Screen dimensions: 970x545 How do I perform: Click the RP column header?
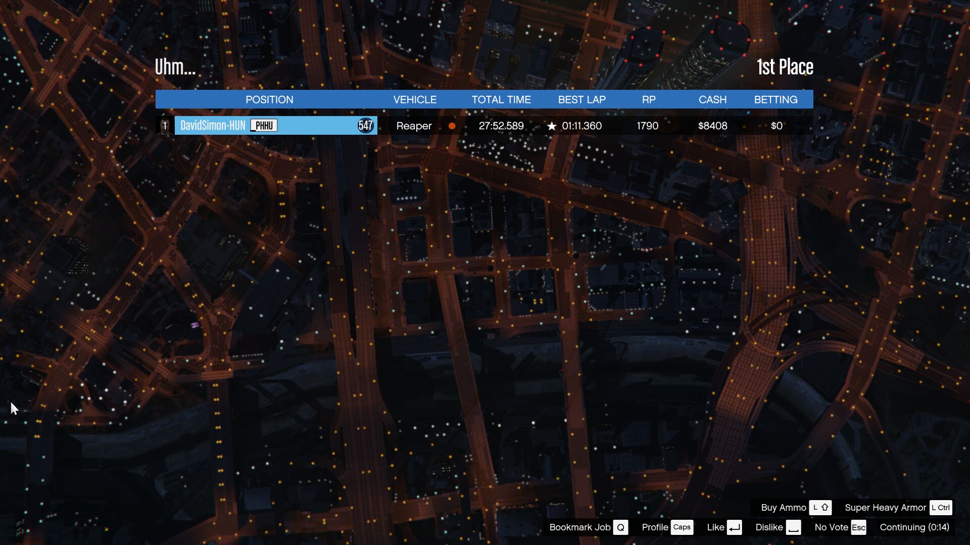tap(649, 100)
